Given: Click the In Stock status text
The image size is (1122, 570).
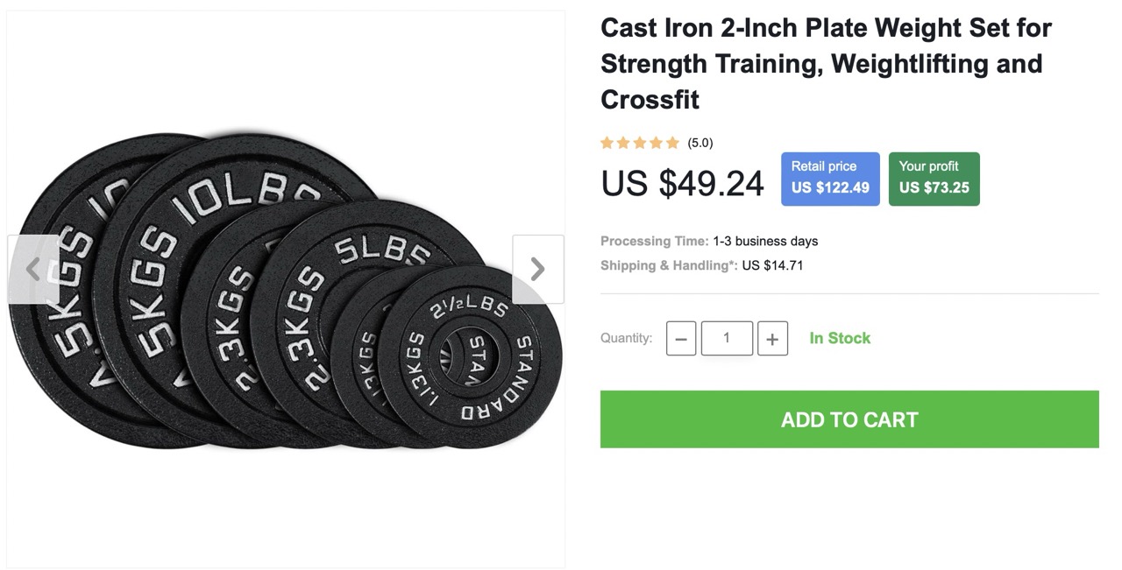Looking at the screenshot, I should pyautogui.click(x=840, y=338).
